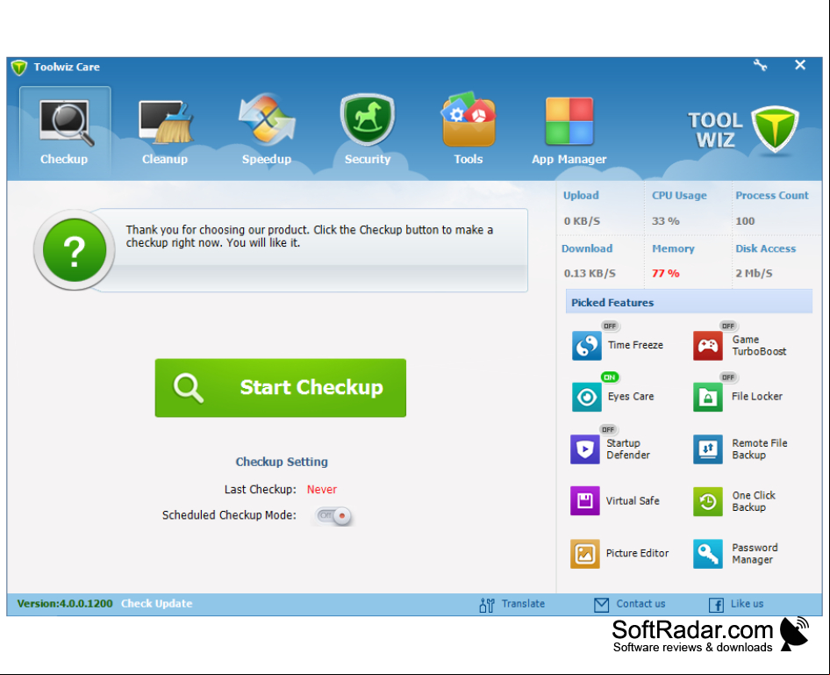Click the Contact us envelope icon
The width and height of the screenshot is (830, 675).
pyautogui.click(x=601, y=605)
